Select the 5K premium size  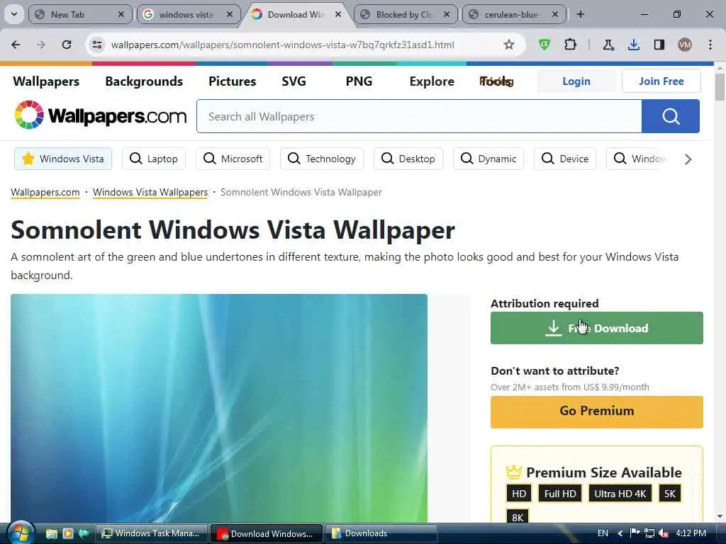(669, 494)
